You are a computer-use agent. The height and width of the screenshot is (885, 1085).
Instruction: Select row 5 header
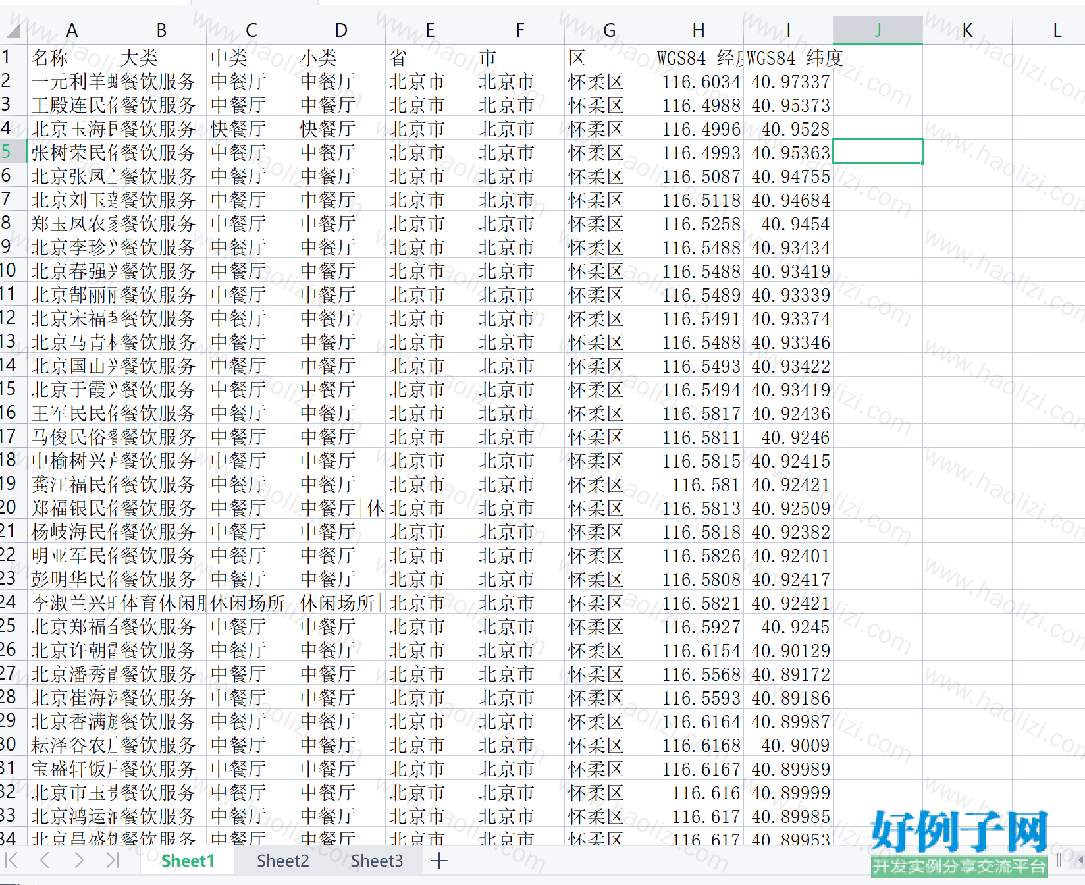13,152
